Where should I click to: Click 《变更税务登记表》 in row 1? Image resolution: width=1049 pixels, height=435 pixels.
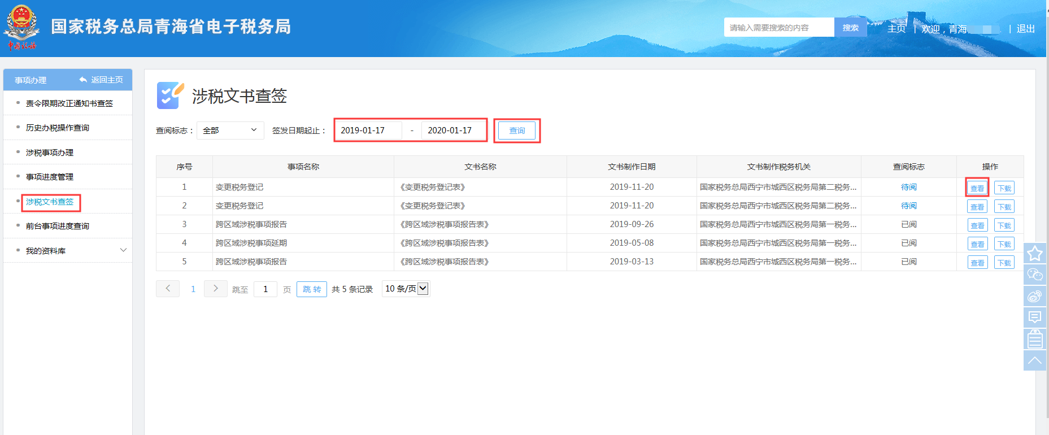tap(432, 187)
